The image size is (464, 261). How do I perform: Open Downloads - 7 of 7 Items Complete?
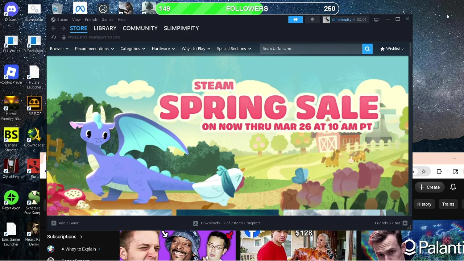point(231,223)
